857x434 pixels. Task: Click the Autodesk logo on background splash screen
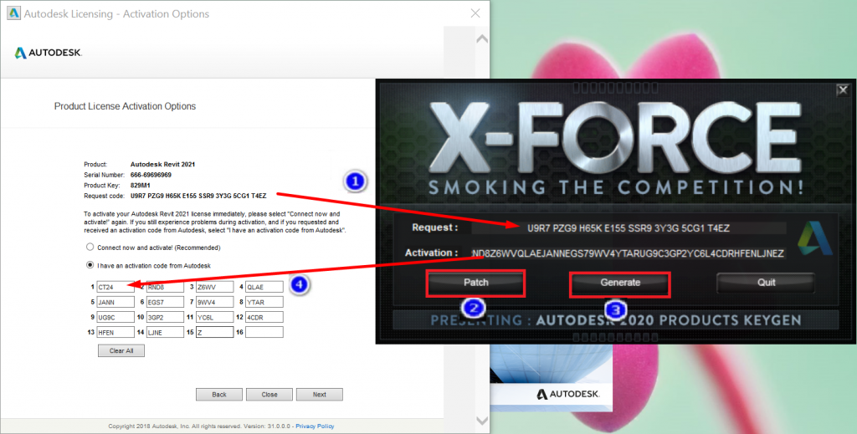click(568, 394)
